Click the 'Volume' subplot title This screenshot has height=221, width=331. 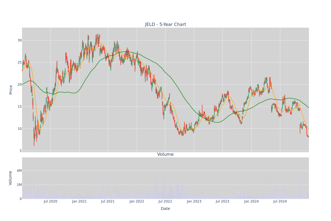(x=165, y=154)
